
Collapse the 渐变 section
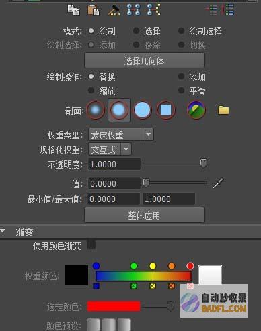[x=3, y=231]
